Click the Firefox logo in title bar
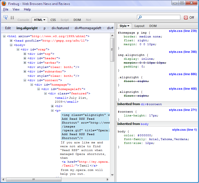Viewport: 199px width, 183px height. 4,4
